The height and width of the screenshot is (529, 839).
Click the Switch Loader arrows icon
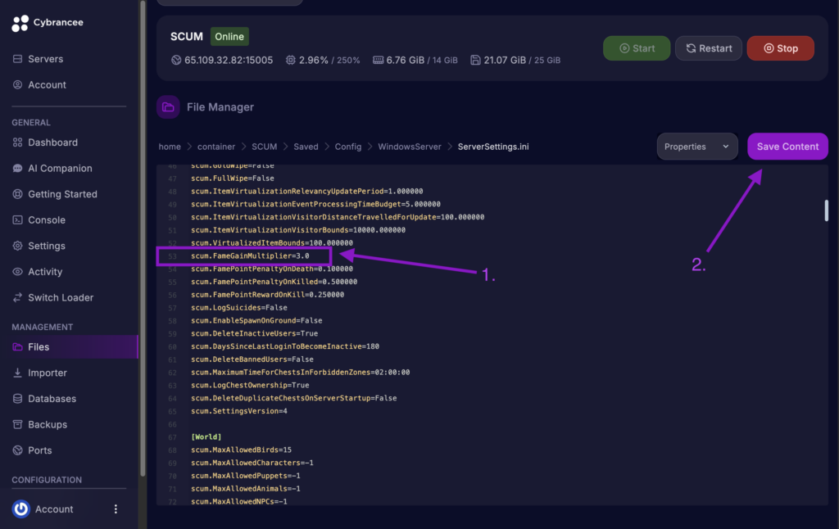pyautogui.click(x=18, y=297)
